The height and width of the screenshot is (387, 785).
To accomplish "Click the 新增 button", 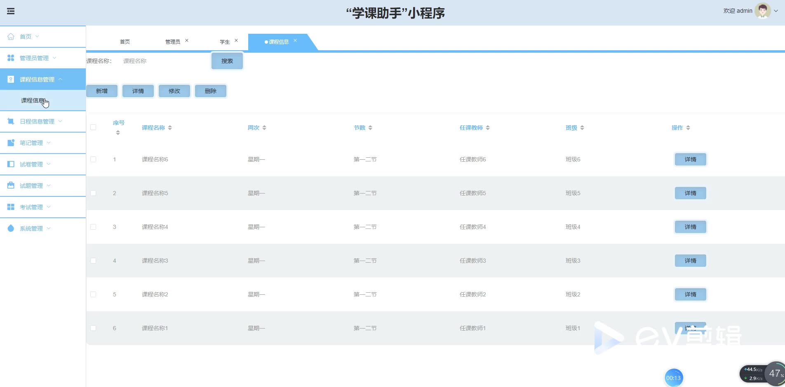I will point(102,91).
